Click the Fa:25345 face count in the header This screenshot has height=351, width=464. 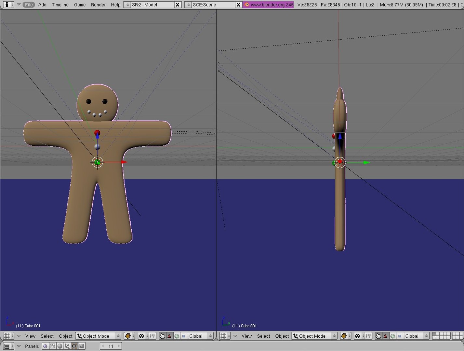point(330,5)
